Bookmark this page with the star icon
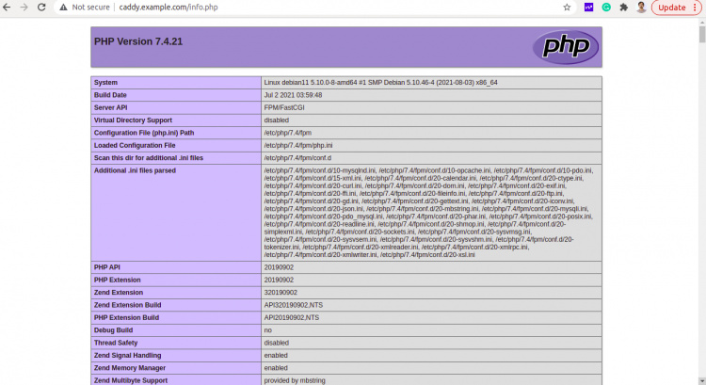 click(567, 7)
